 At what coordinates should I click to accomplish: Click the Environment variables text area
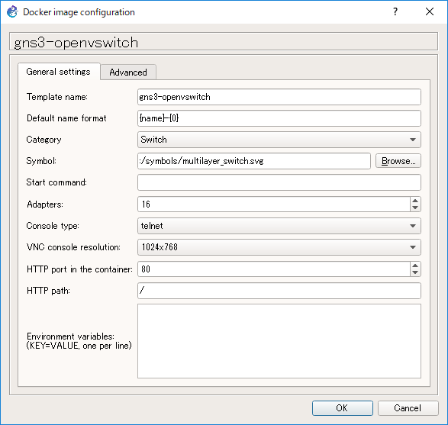tap(279, 341)
